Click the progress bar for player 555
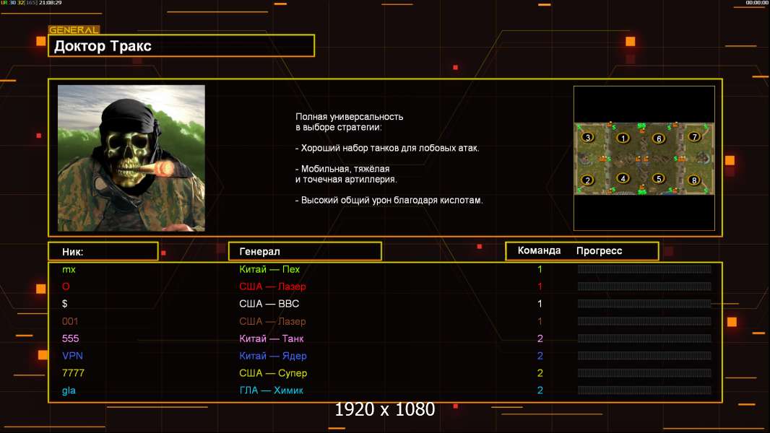This screenshot has width=770, height=433. 644,338
